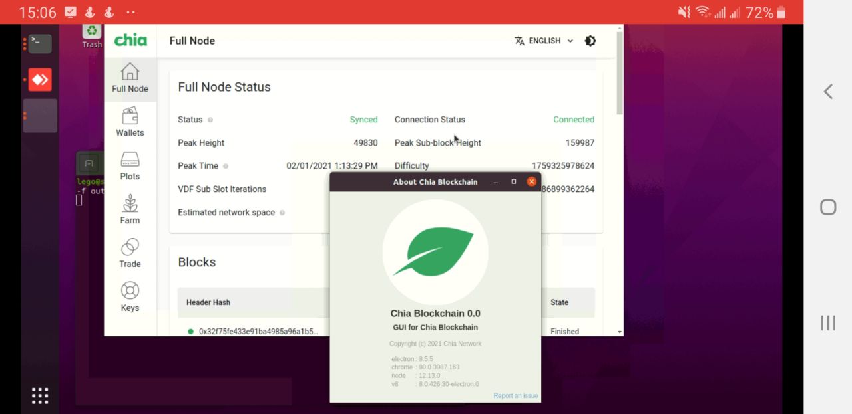Viewport: 852px width, 414px height.
Task: Minimize the About Chia Blockchain dialog
Action: tap(495, 182)
